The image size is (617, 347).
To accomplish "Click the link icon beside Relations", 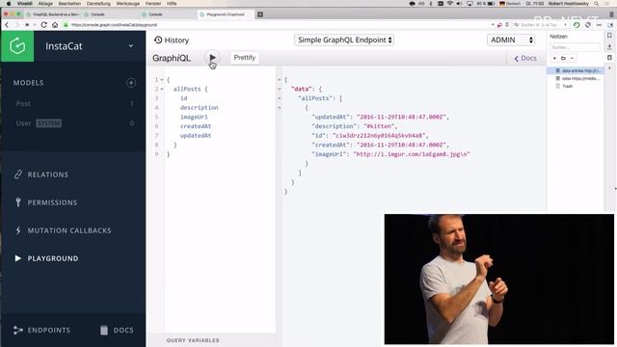I will point(18,174).
